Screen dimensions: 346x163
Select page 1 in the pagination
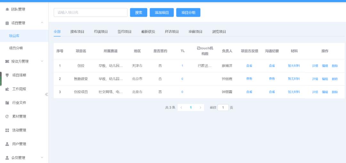pos(191,107)
